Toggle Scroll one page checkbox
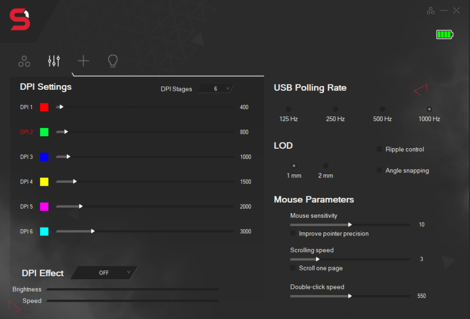This screenshot has height=319, width=470. pos(293,268)
